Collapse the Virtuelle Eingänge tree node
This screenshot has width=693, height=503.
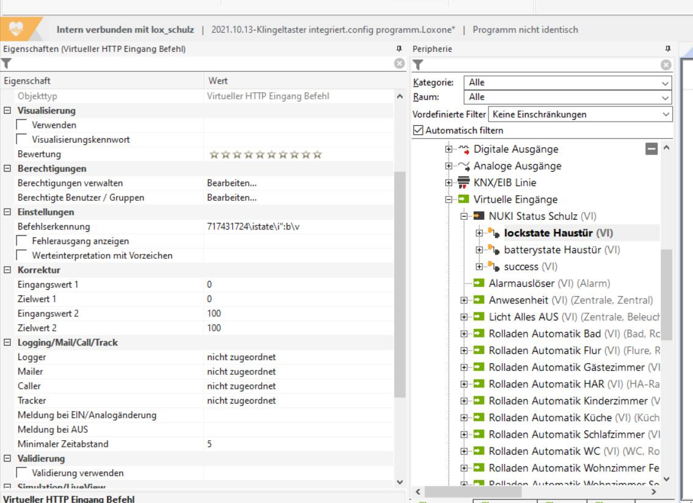pyautogui.click(x=450, y=200)
